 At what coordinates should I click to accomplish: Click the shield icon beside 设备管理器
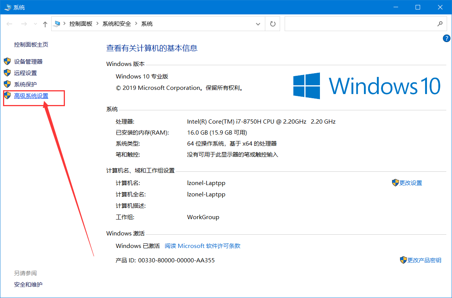tap(7, 61)
